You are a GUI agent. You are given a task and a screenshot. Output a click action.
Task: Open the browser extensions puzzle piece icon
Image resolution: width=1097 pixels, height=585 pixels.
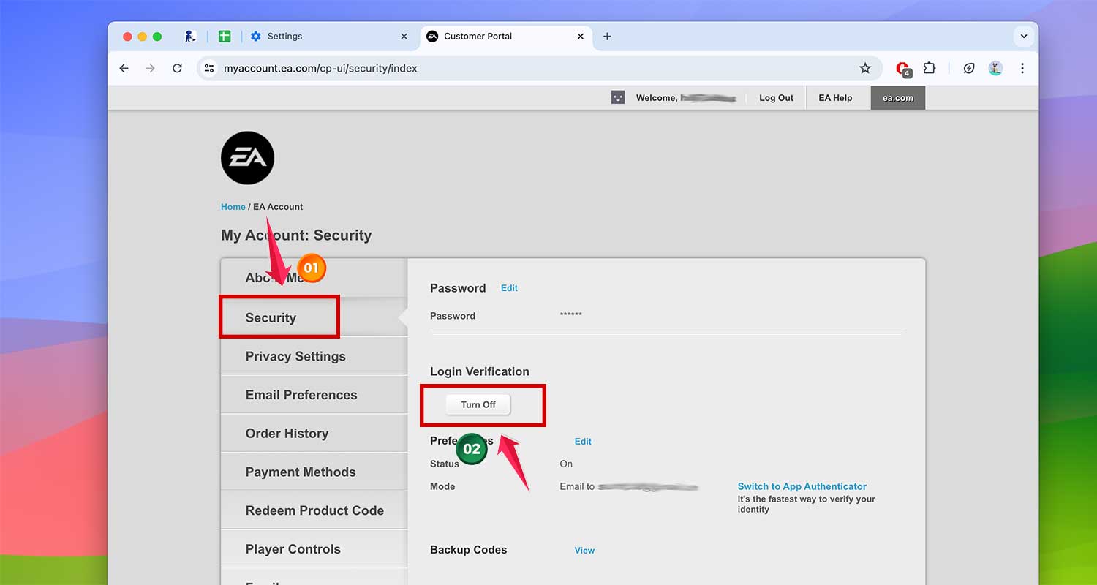[x=929, y=68]
